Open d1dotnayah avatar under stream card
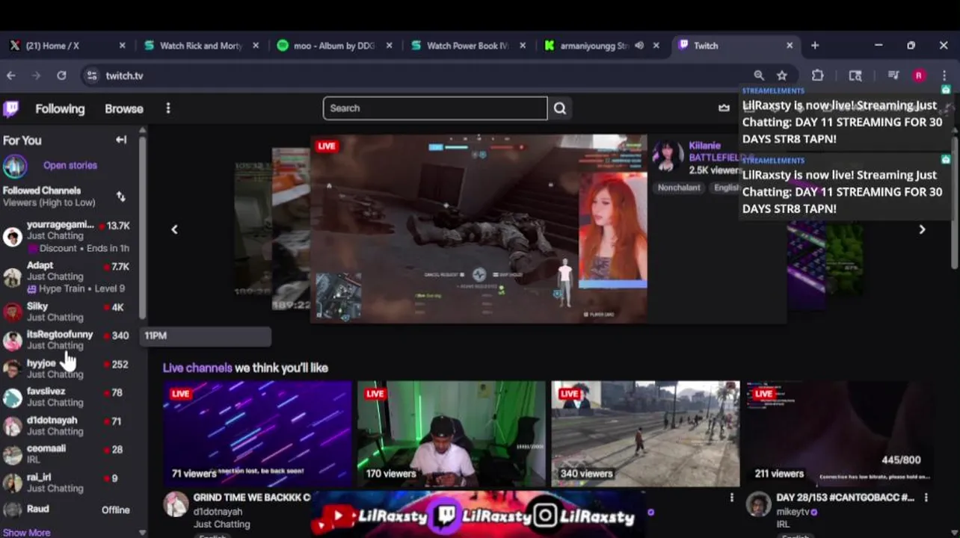Image resolution: width=960 pixels, height=538 pixels. 176,504
